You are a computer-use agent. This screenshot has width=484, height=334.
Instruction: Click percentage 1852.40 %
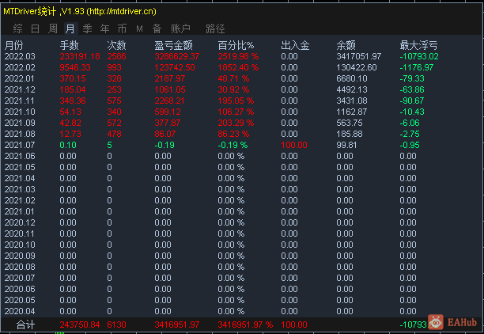point(238,67)
